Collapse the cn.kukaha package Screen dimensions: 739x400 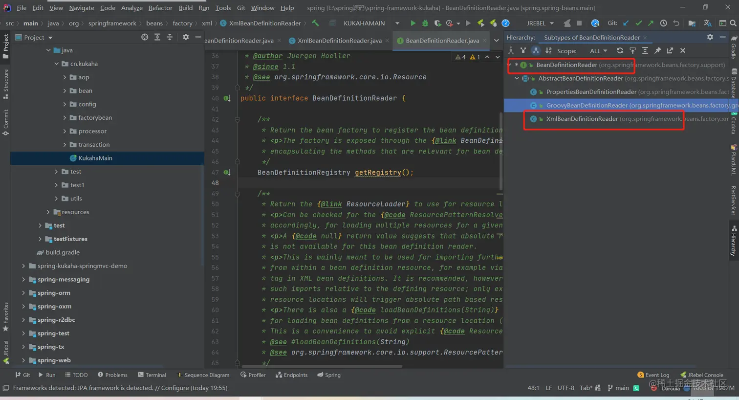tap(56, 64)
